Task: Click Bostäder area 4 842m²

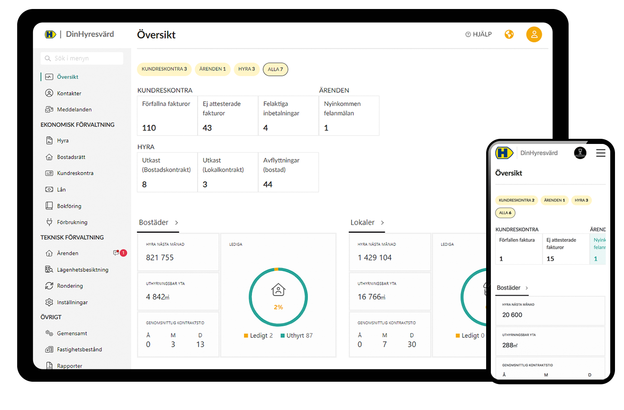Action: pyautogui.click(x=158, y=297)
